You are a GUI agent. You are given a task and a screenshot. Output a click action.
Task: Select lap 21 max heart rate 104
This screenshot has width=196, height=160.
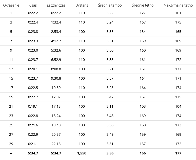[x=178, y=106]
